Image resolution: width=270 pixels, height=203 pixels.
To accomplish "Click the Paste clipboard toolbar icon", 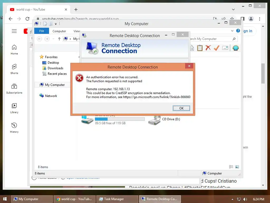I will pos(200,48).
